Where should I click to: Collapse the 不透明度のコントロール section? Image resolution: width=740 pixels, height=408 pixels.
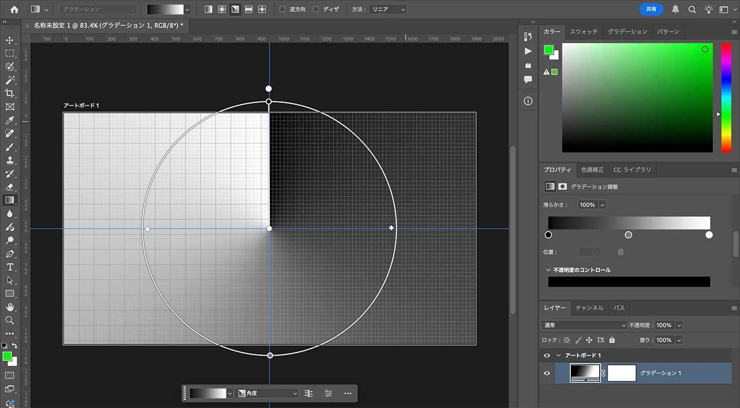pyautogui.click(x=548, y=270)
